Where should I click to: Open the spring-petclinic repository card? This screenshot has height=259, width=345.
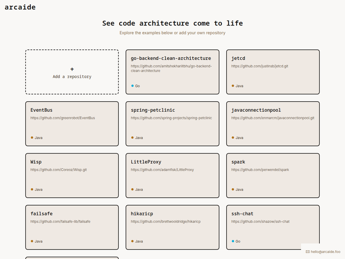[172, 124]
